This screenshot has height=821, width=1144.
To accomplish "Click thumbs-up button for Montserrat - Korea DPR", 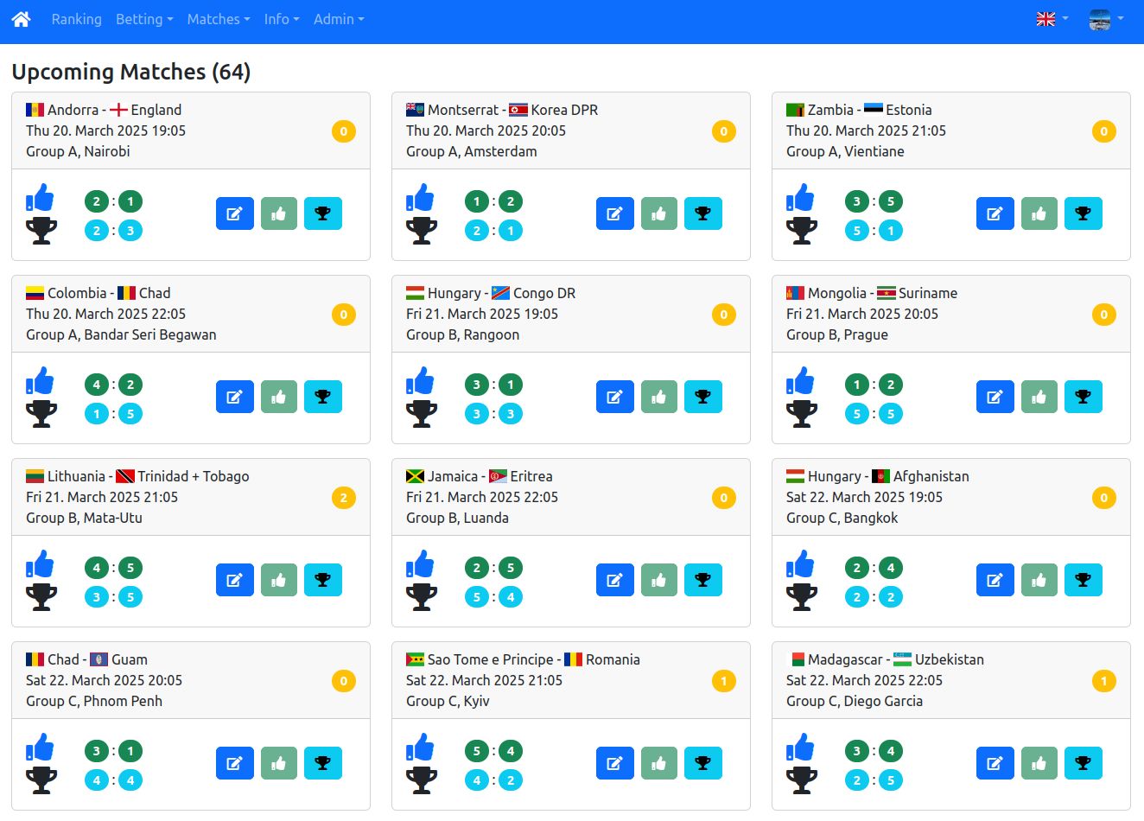I will point(659,213).
